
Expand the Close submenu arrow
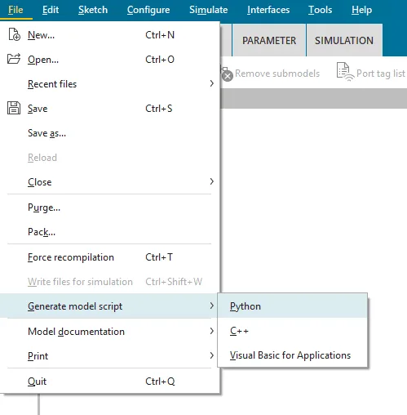212,181
